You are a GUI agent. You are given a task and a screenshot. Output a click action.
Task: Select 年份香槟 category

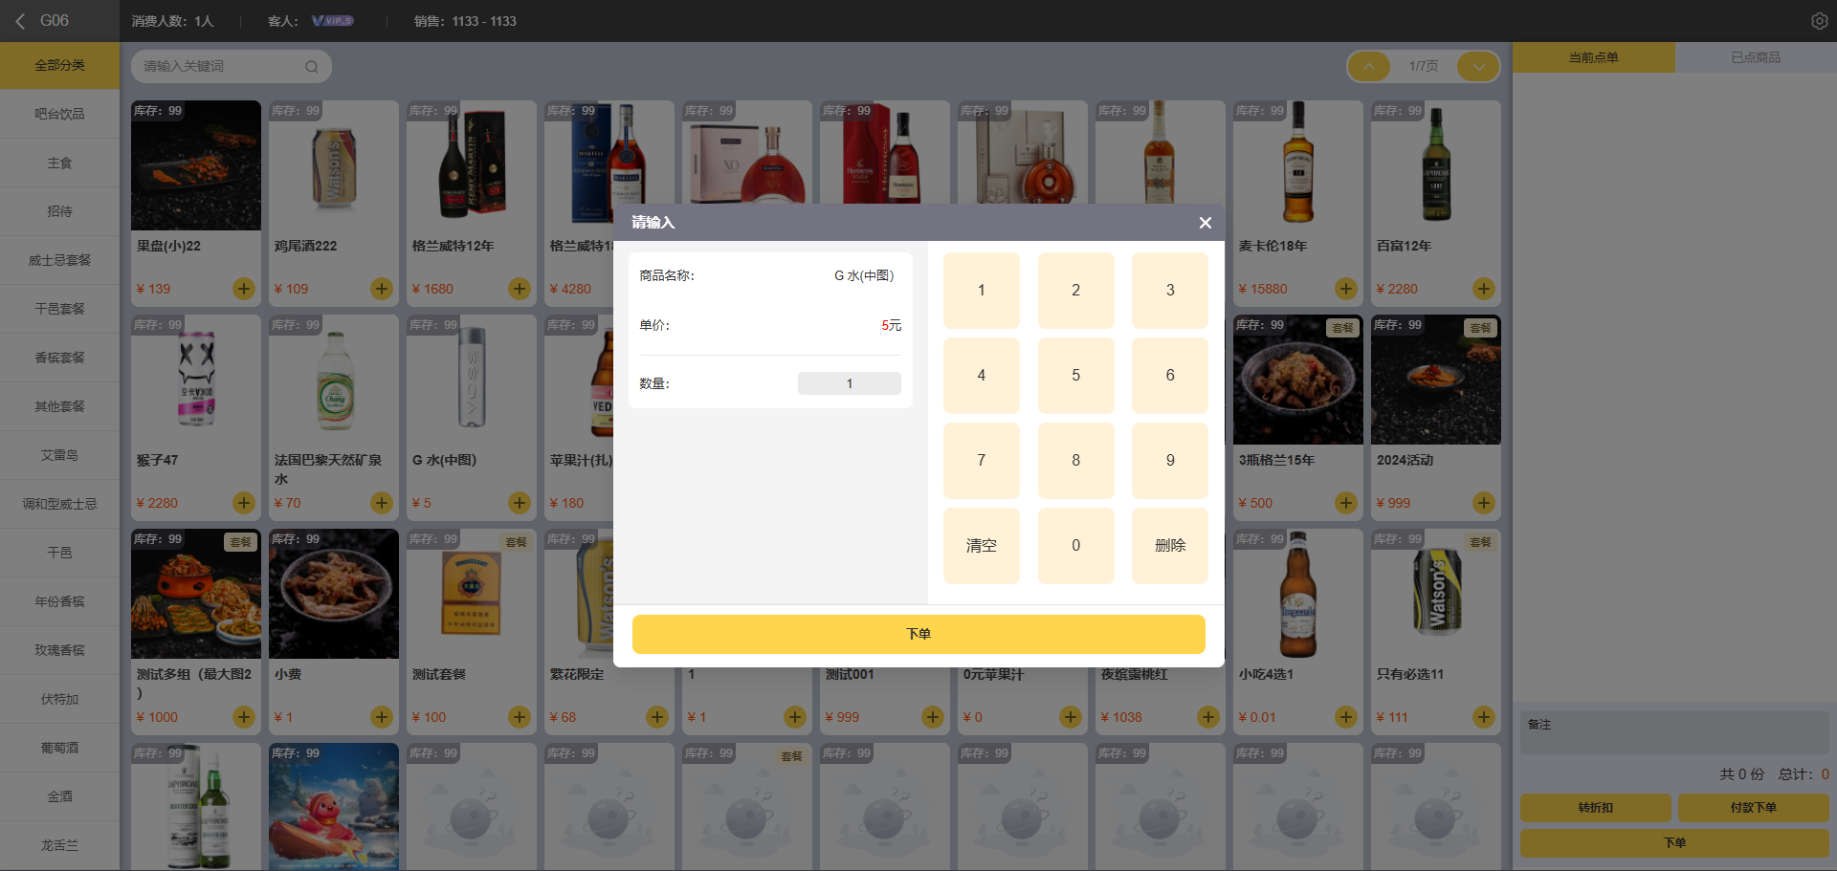point(60,602)
